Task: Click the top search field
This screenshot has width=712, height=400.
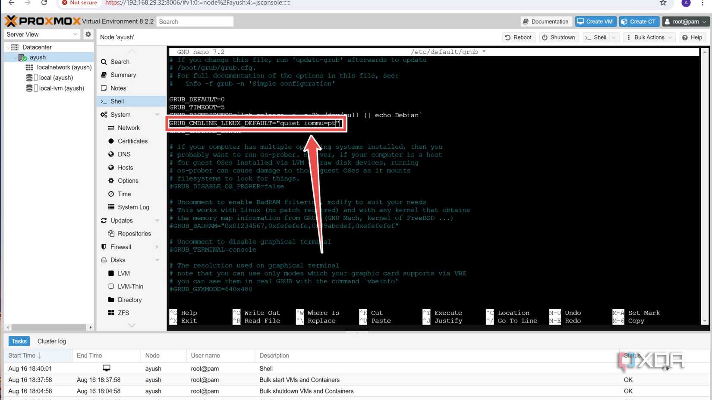Action: pos(195,21)
